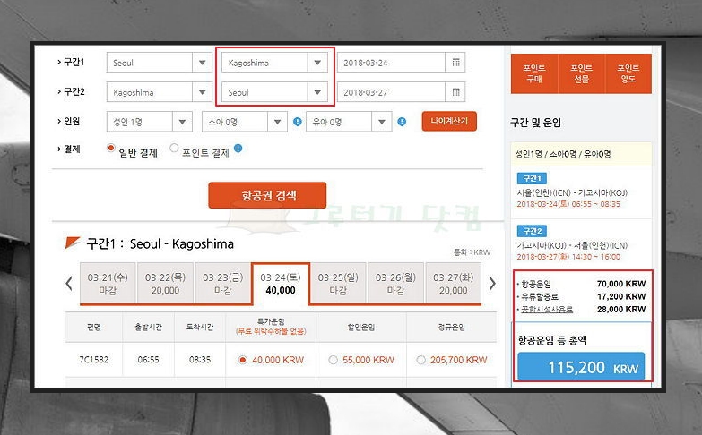Select 03-22(목) 20,000 date tab

click(165, 284)
